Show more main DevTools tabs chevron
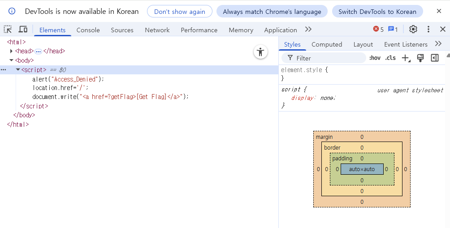Screen dimensions: 450x228 (308, 30)
